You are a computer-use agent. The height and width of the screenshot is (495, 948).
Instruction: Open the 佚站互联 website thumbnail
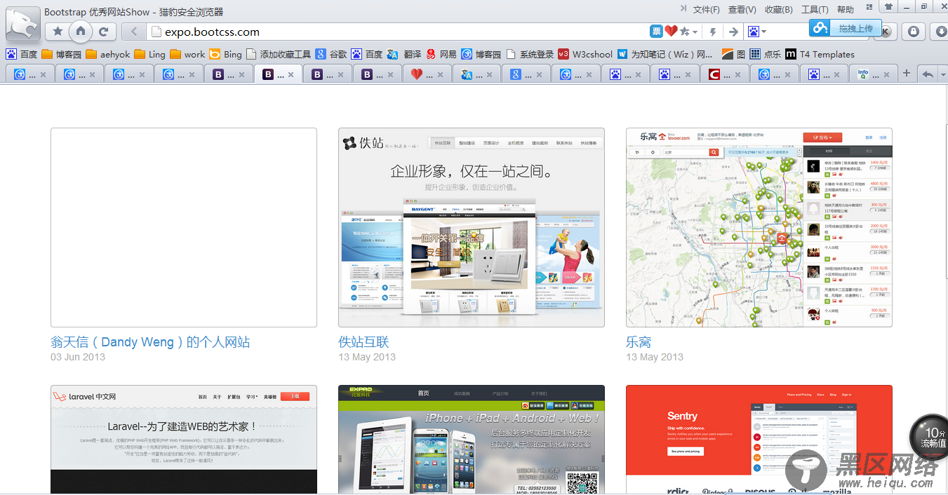pos(472,227)
